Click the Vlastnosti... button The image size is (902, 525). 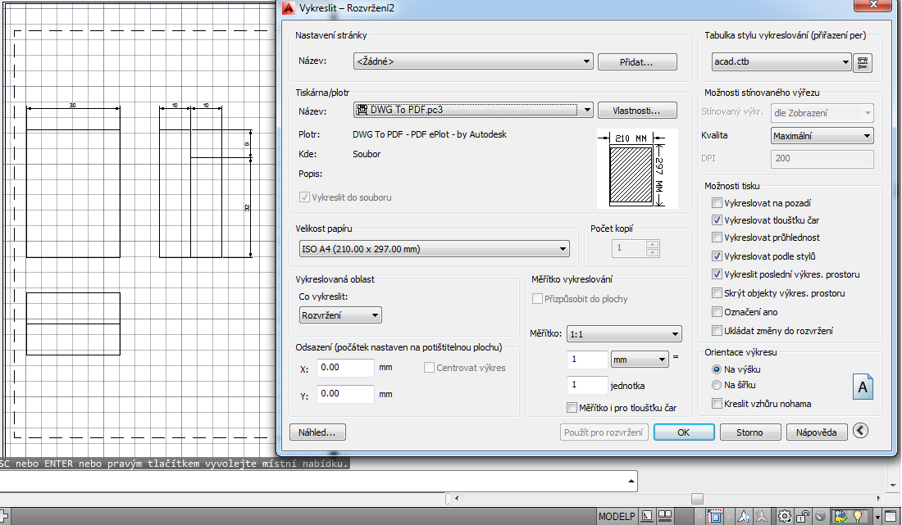pos(637,111)
